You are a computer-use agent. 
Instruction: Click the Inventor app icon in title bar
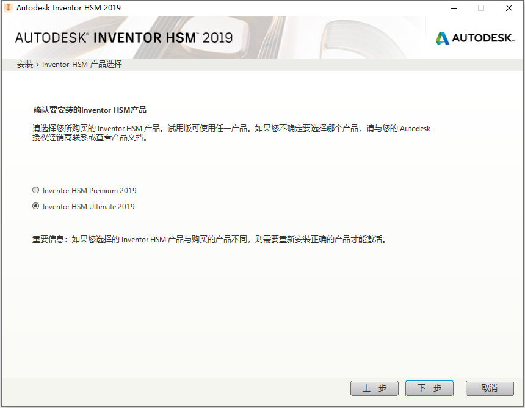pyautogui.click(x=9, y=7)
